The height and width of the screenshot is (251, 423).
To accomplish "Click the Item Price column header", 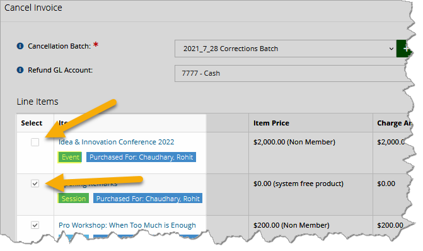I will coord(271,123).
